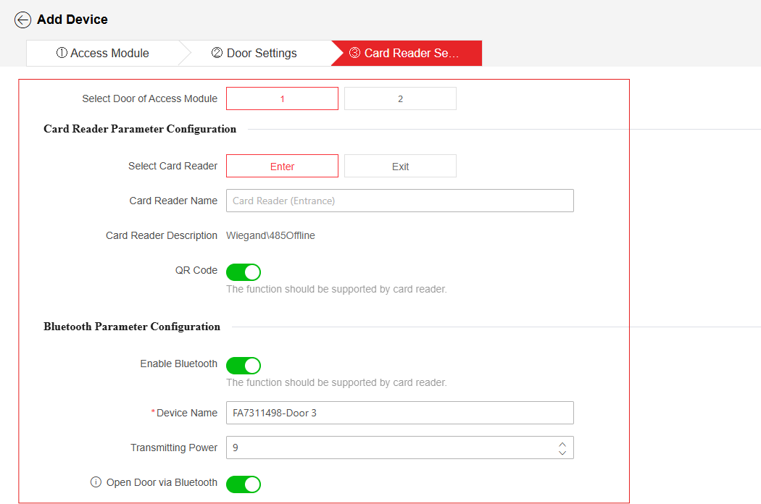The width and height of the screenshot is (761, 504).
Task: Switch to Door Settings step
Action: coord(254,53)
